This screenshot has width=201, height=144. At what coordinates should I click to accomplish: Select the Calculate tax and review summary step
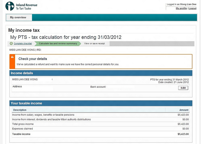pos(58,43)
